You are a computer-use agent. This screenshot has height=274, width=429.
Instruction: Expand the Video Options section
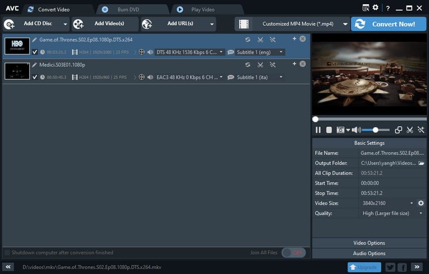tap(369, 243)
